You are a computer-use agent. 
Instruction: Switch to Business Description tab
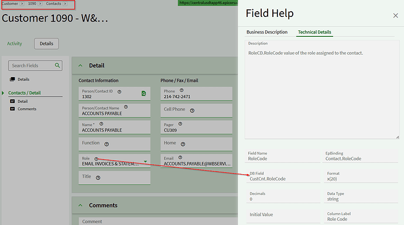(266, 32)
